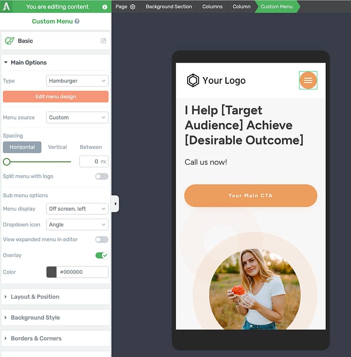
Task: Click the Basic style palette icon
Action: [10, 41]
